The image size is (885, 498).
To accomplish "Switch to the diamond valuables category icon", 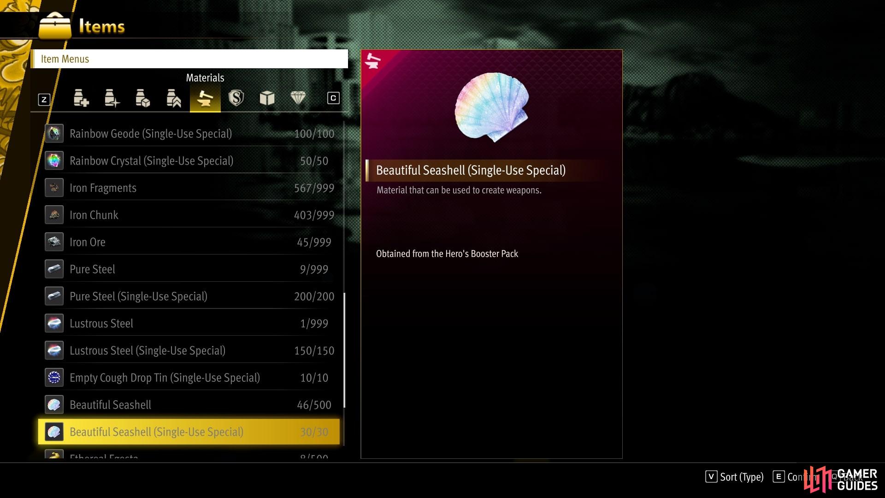I will (x=298, y=98).
